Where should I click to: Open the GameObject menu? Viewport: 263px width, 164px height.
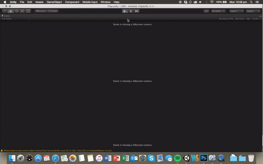click(x=54, y=2)
